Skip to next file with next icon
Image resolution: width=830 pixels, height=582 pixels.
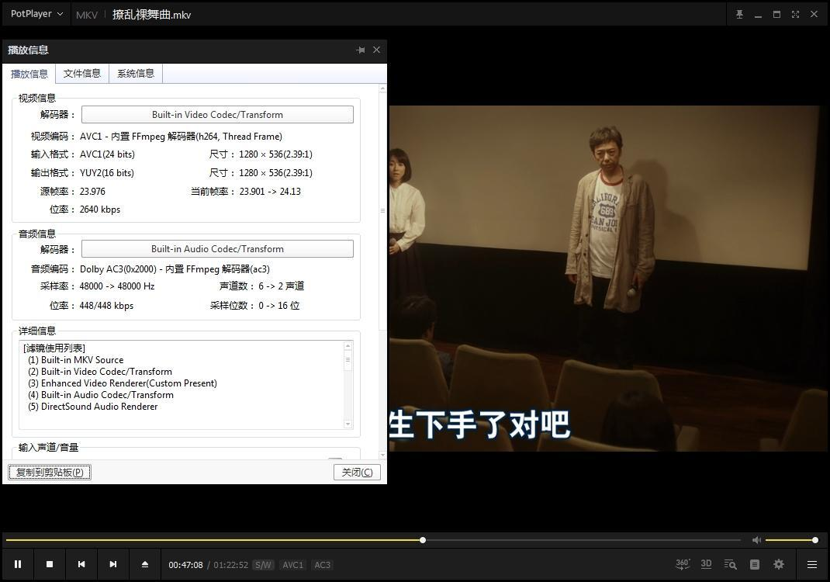(x=112, y=564)
